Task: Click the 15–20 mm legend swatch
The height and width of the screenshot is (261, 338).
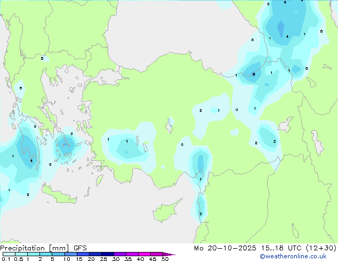Action: (83, 254)
